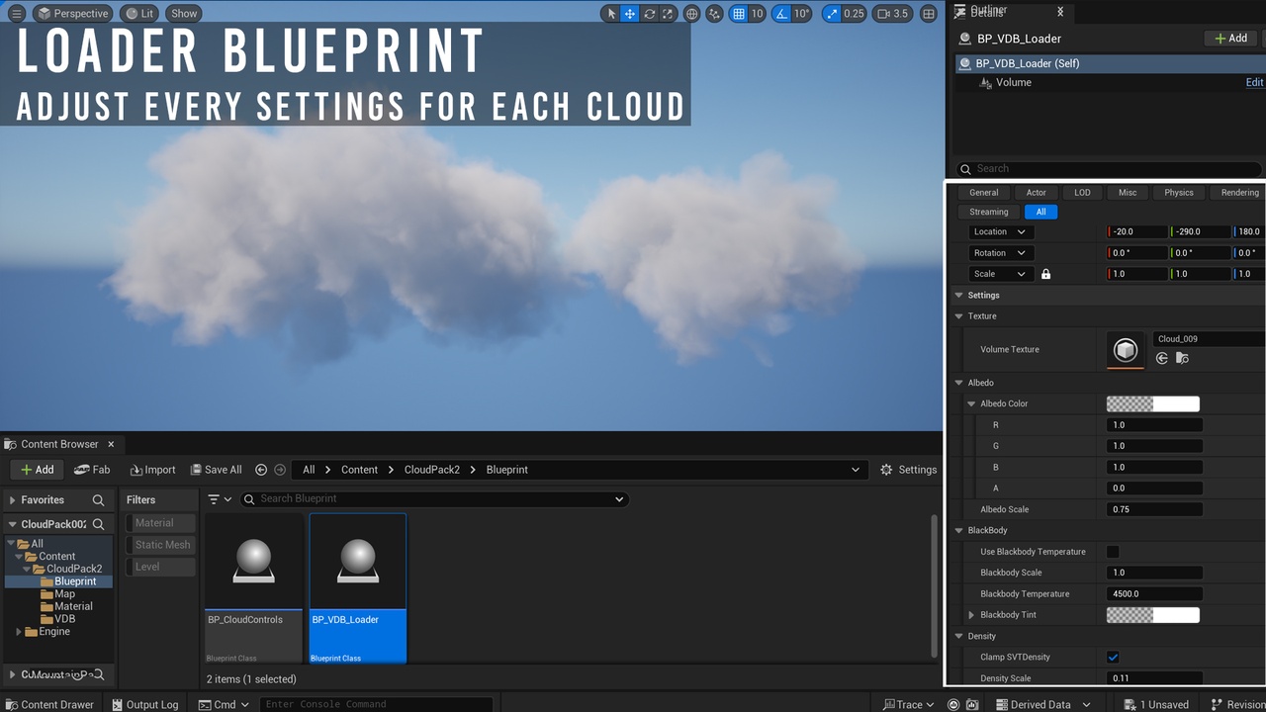Open the Rotation type dropdown
Viewport: 1266px width, 712px height.
tap(1000, 253)
